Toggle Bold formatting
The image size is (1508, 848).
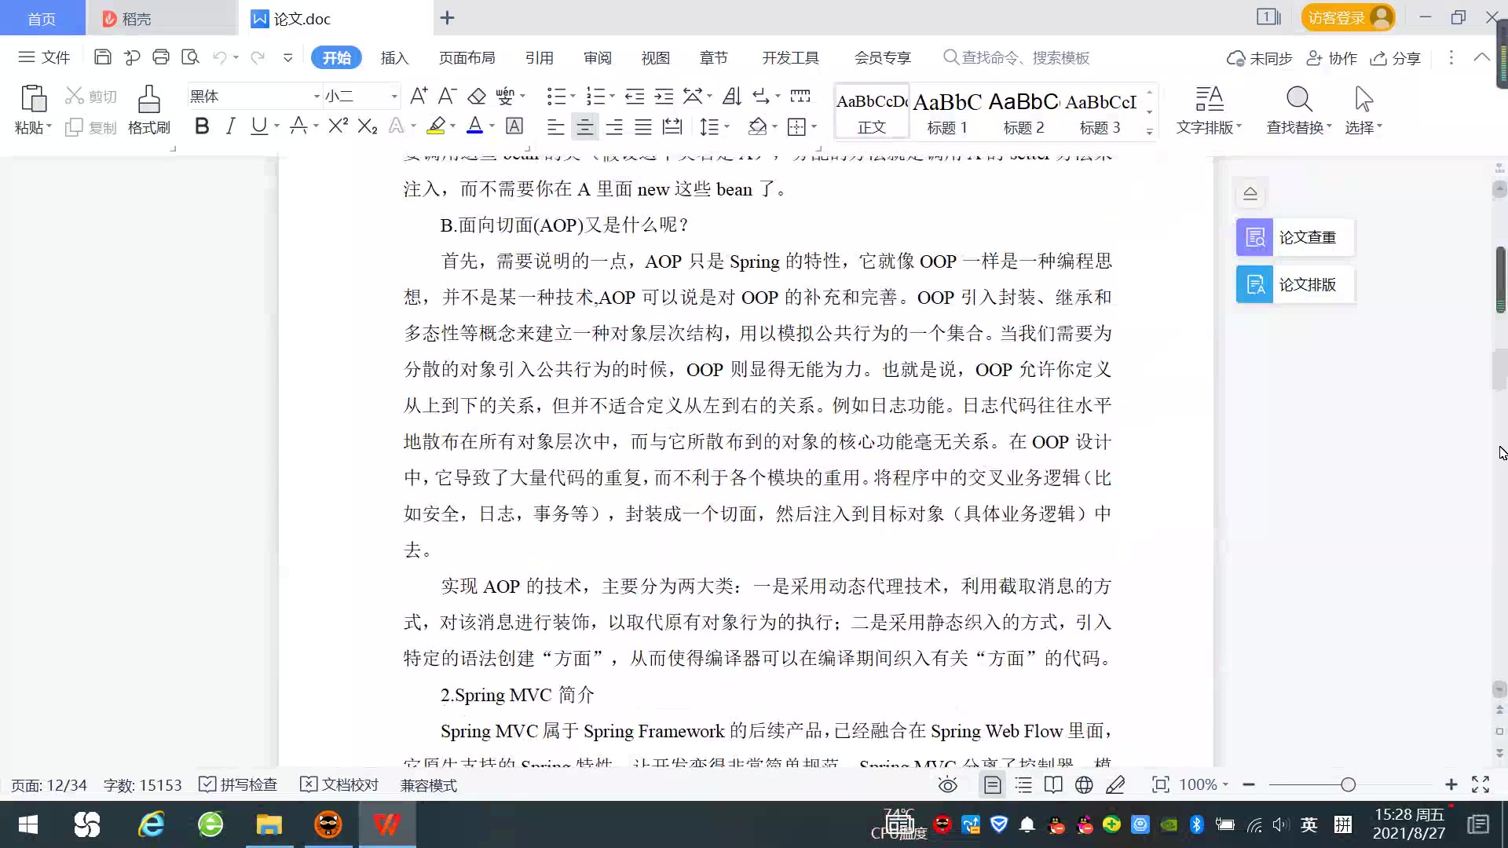[202, 126]
